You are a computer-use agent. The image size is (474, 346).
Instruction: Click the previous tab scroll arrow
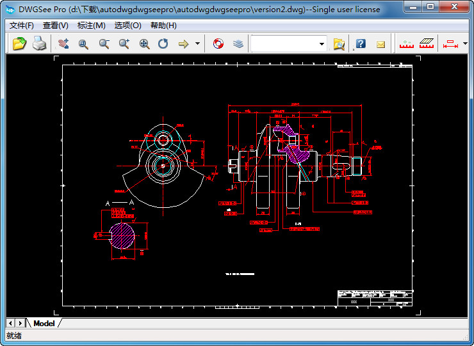point(11,324)
